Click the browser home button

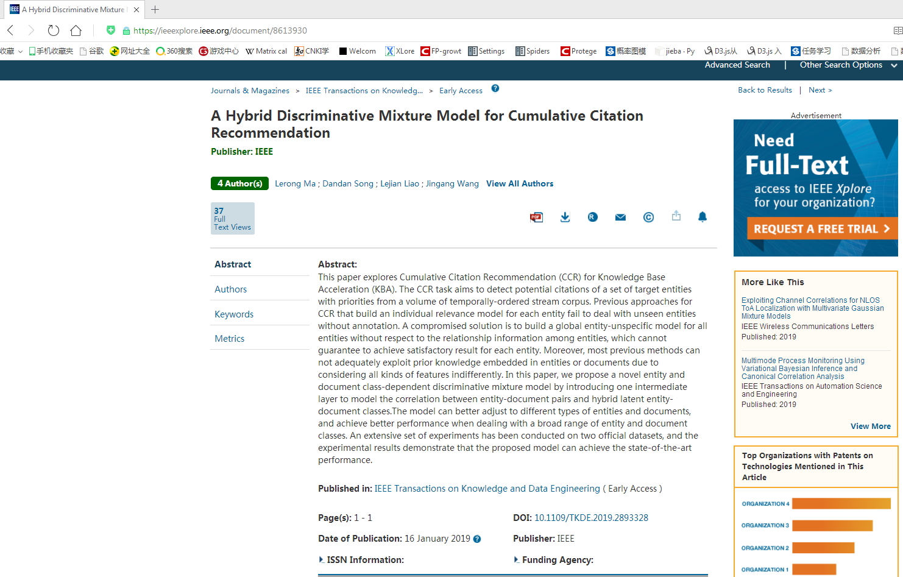(76, 30)
